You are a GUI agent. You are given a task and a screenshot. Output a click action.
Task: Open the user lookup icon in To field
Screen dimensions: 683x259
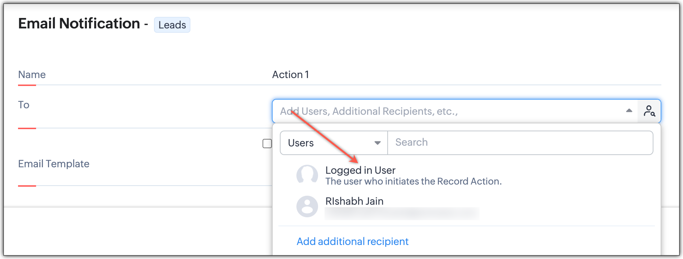click(649, 111)
